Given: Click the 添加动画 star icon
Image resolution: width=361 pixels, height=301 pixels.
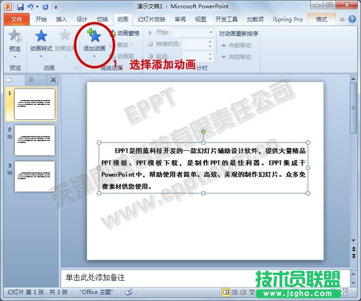Looking at the screenshot, I should [94, 36].
